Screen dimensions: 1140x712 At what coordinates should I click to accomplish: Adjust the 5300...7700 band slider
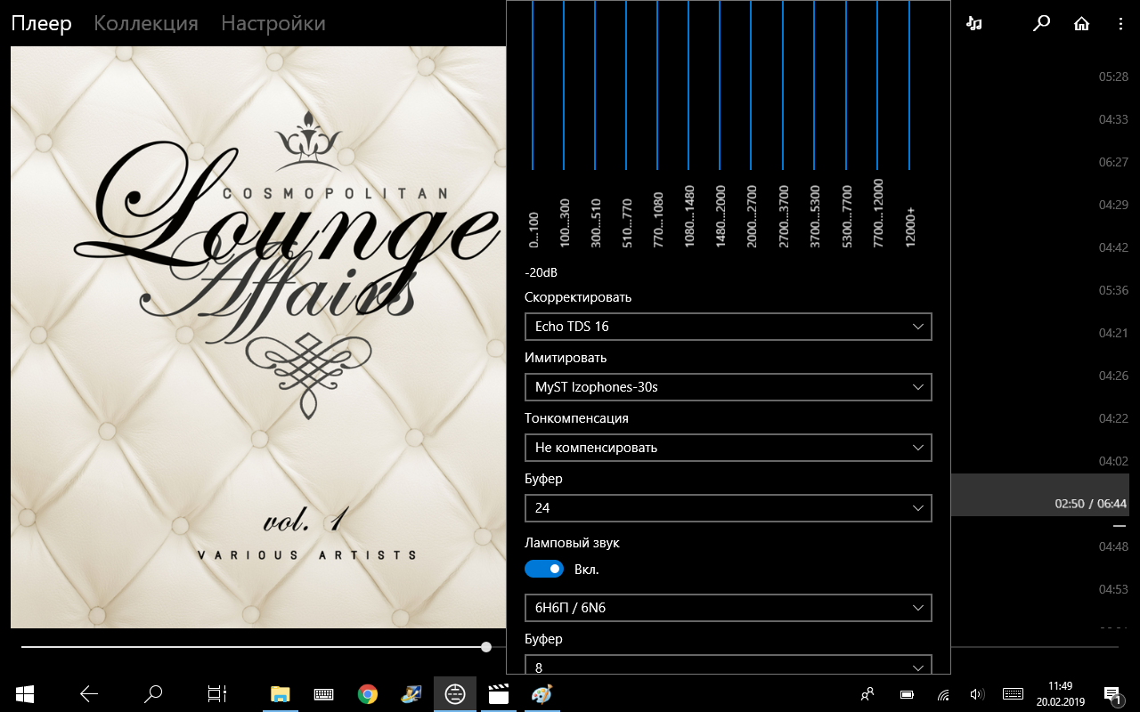click(x=845, y=85)
